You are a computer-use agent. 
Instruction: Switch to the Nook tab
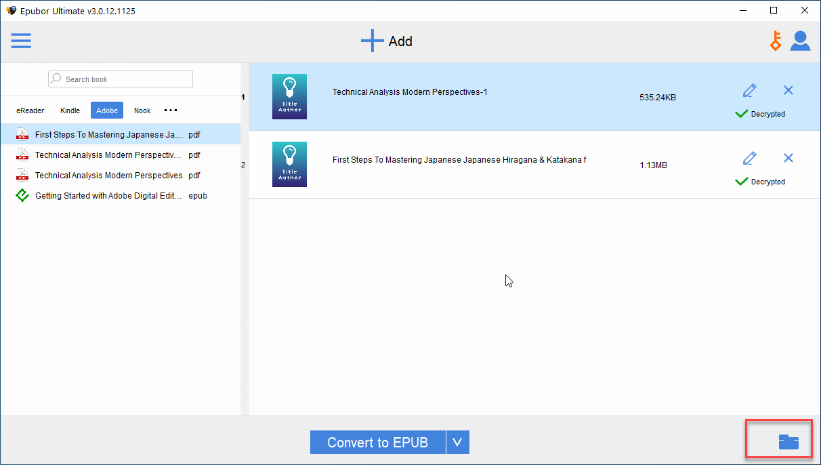point(142,110)
